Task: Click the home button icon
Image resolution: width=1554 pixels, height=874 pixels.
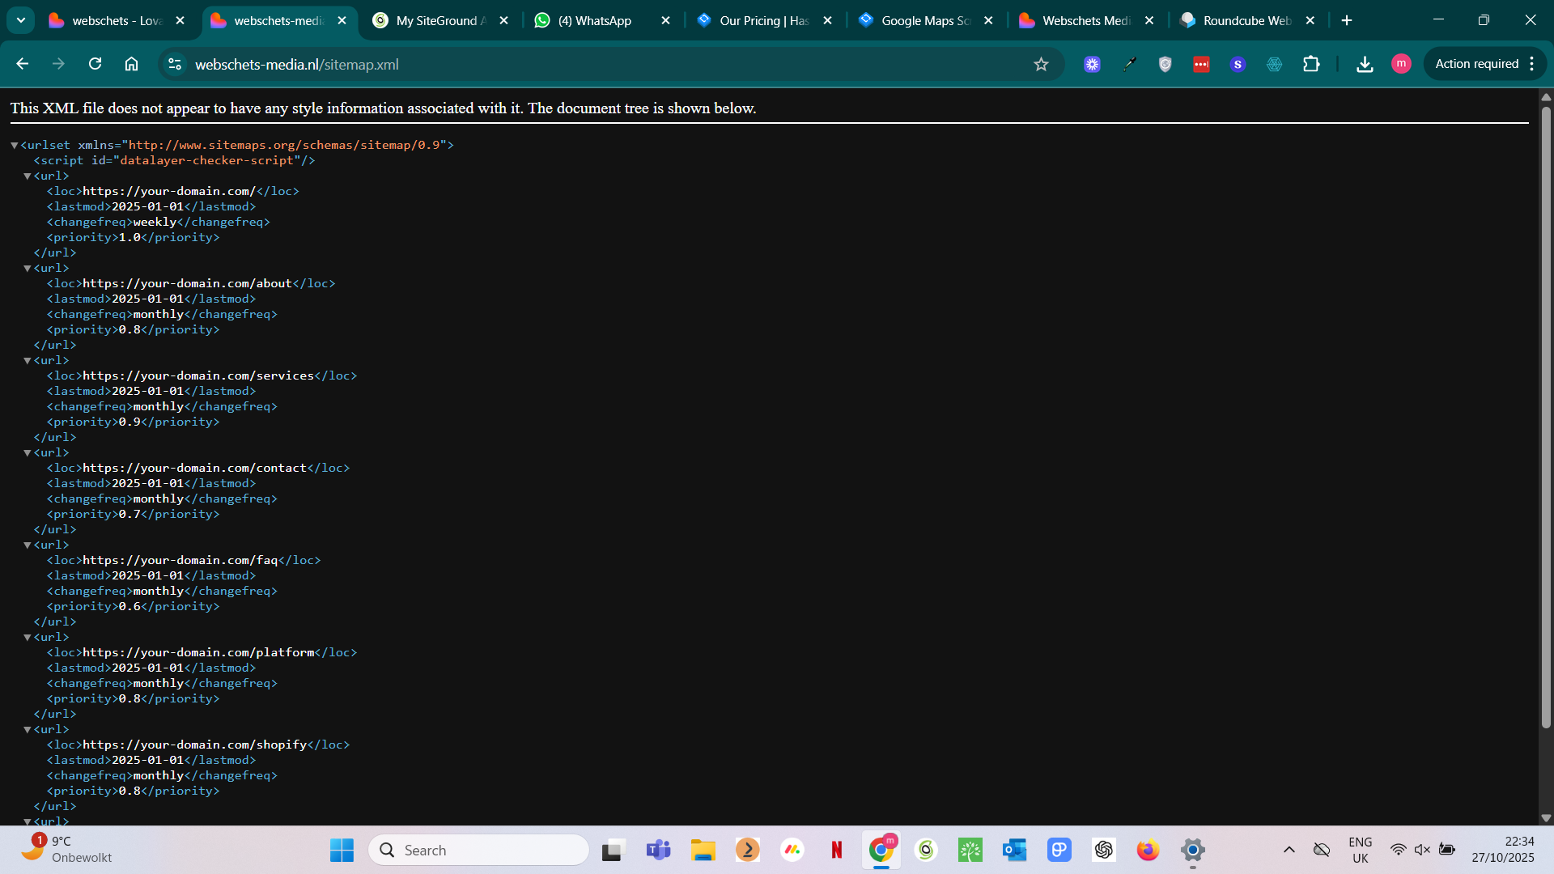Action: click(131, 64)
